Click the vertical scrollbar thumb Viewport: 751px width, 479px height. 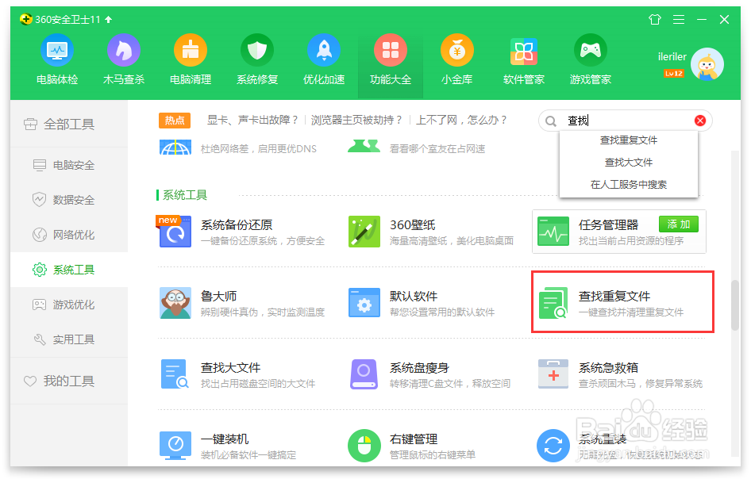(735, 305)
